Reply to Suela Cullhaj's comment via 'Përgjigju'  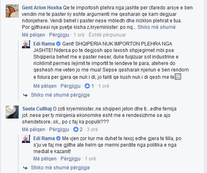point(59,130)
